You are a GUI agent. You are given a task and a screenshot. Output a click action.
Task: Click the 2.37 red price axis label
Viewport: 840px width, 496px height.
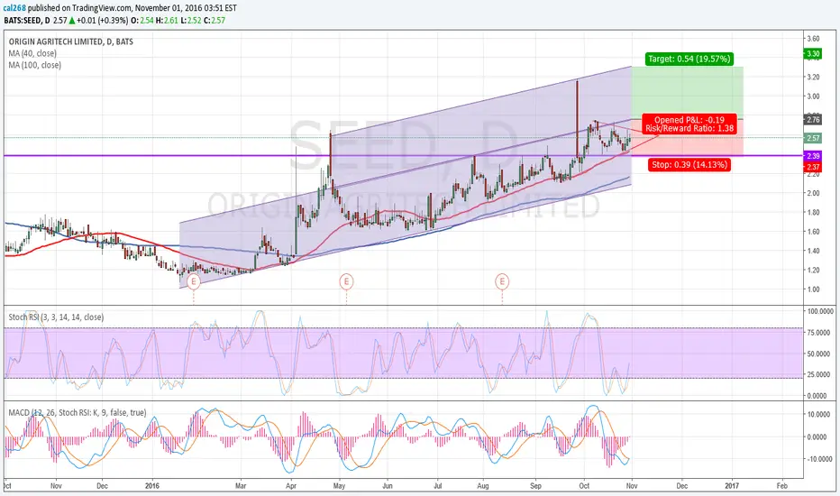pyautogui.click(x=813, y=168)
